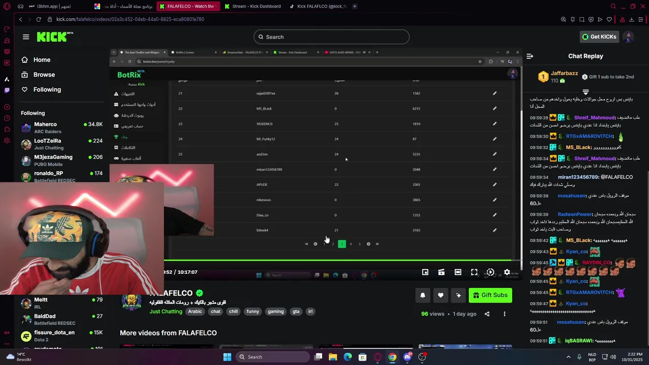This screenshot has width=649, height=365.
Task: Open video player settings gear
Action: 507,272
